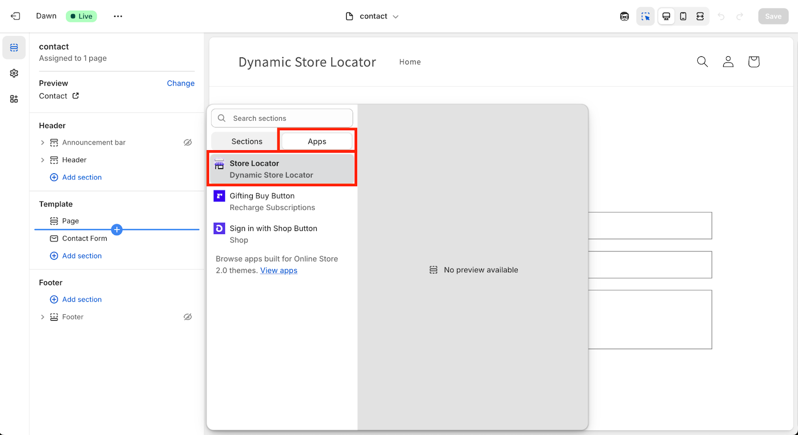The height and width of the screenshot is (435, 798).
Task: Click Change preview link
Action: (181, 83)
